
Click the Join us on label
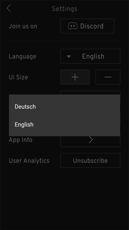tap(23, 26)
